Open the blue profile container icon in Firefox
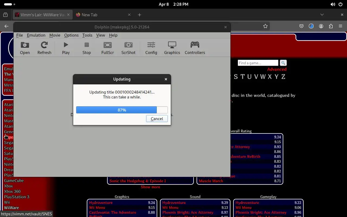347x217 pixels. (x=311, y=26)
